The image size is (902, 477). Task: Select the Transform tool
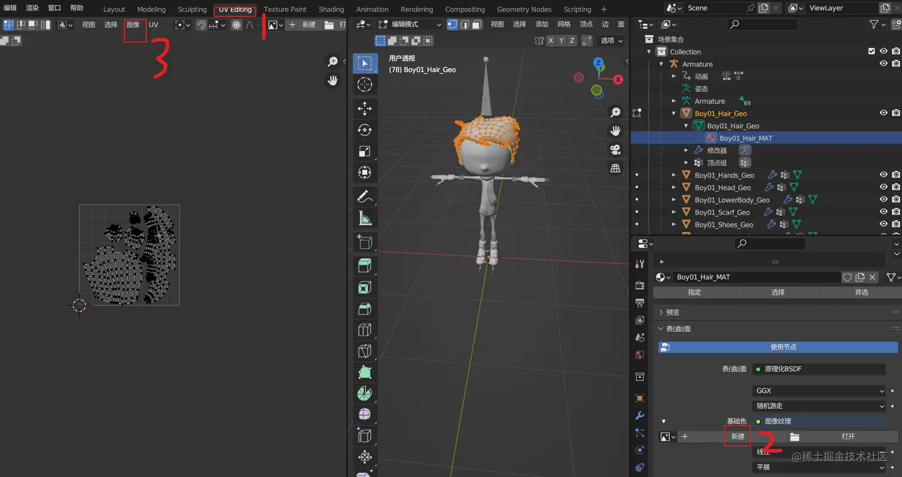tap(364, 173)
